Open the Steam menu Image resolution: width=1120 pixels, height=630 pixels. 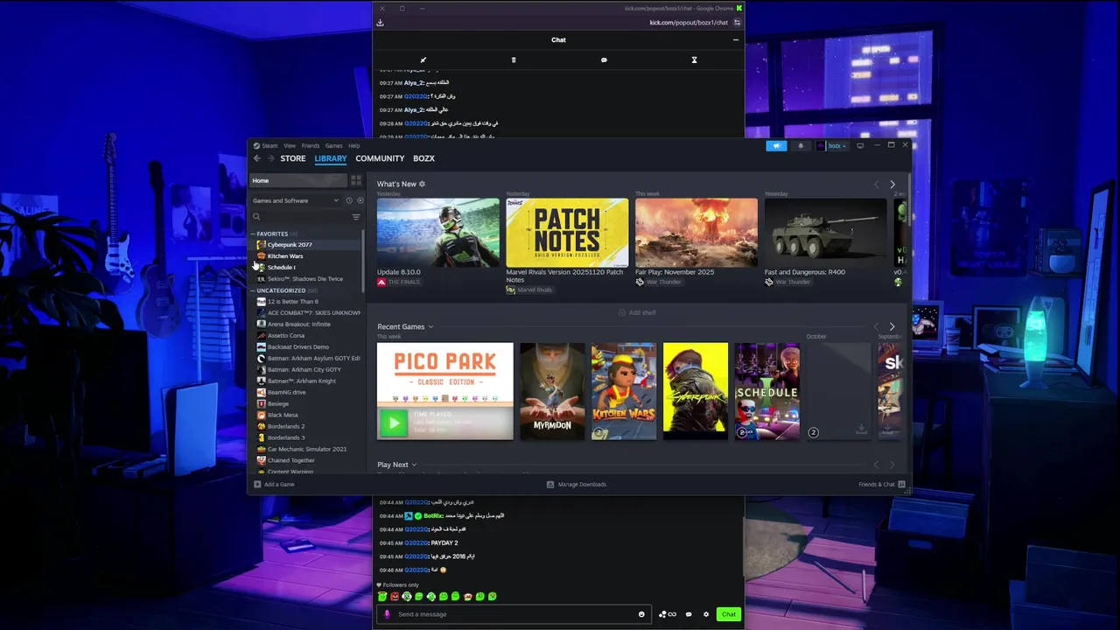coord(266,146)
